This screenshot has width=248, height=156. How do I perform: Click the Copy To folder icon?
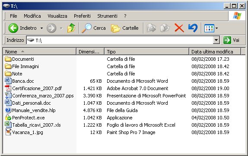(x=165, y=28)
